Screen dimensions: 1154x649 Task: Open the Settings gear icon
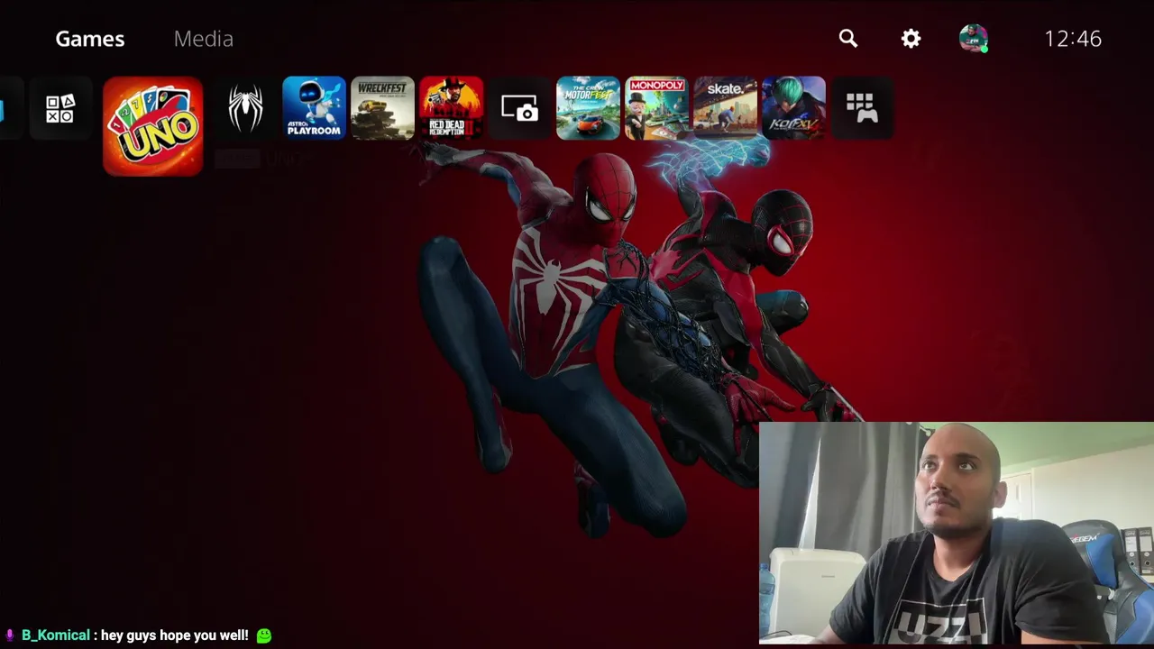pyautogui.click(x=911, y=38)
